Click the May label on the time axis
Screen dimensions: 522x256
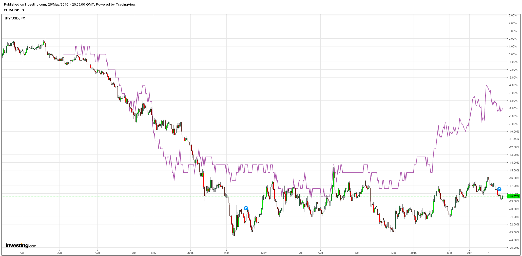pyautogui.click(x=264, y=252)
